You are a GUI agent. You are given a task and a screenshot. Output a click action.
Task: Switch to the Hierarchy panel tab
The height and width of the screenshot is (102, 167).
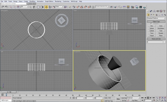pyautogui.click(x=154, y=11)
